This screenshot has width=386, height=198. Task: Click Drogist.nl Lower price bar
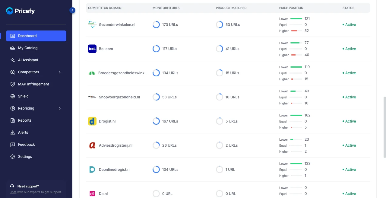(296, 115)
